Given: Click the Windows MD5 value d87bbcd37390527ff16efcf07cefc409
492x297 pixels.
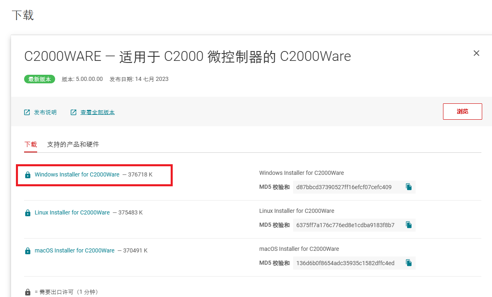Looking at the screenshot, I should tap(344, 187).
